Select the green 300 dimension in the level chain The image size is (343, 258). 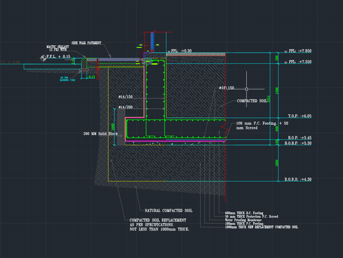[x=277, y=58]
